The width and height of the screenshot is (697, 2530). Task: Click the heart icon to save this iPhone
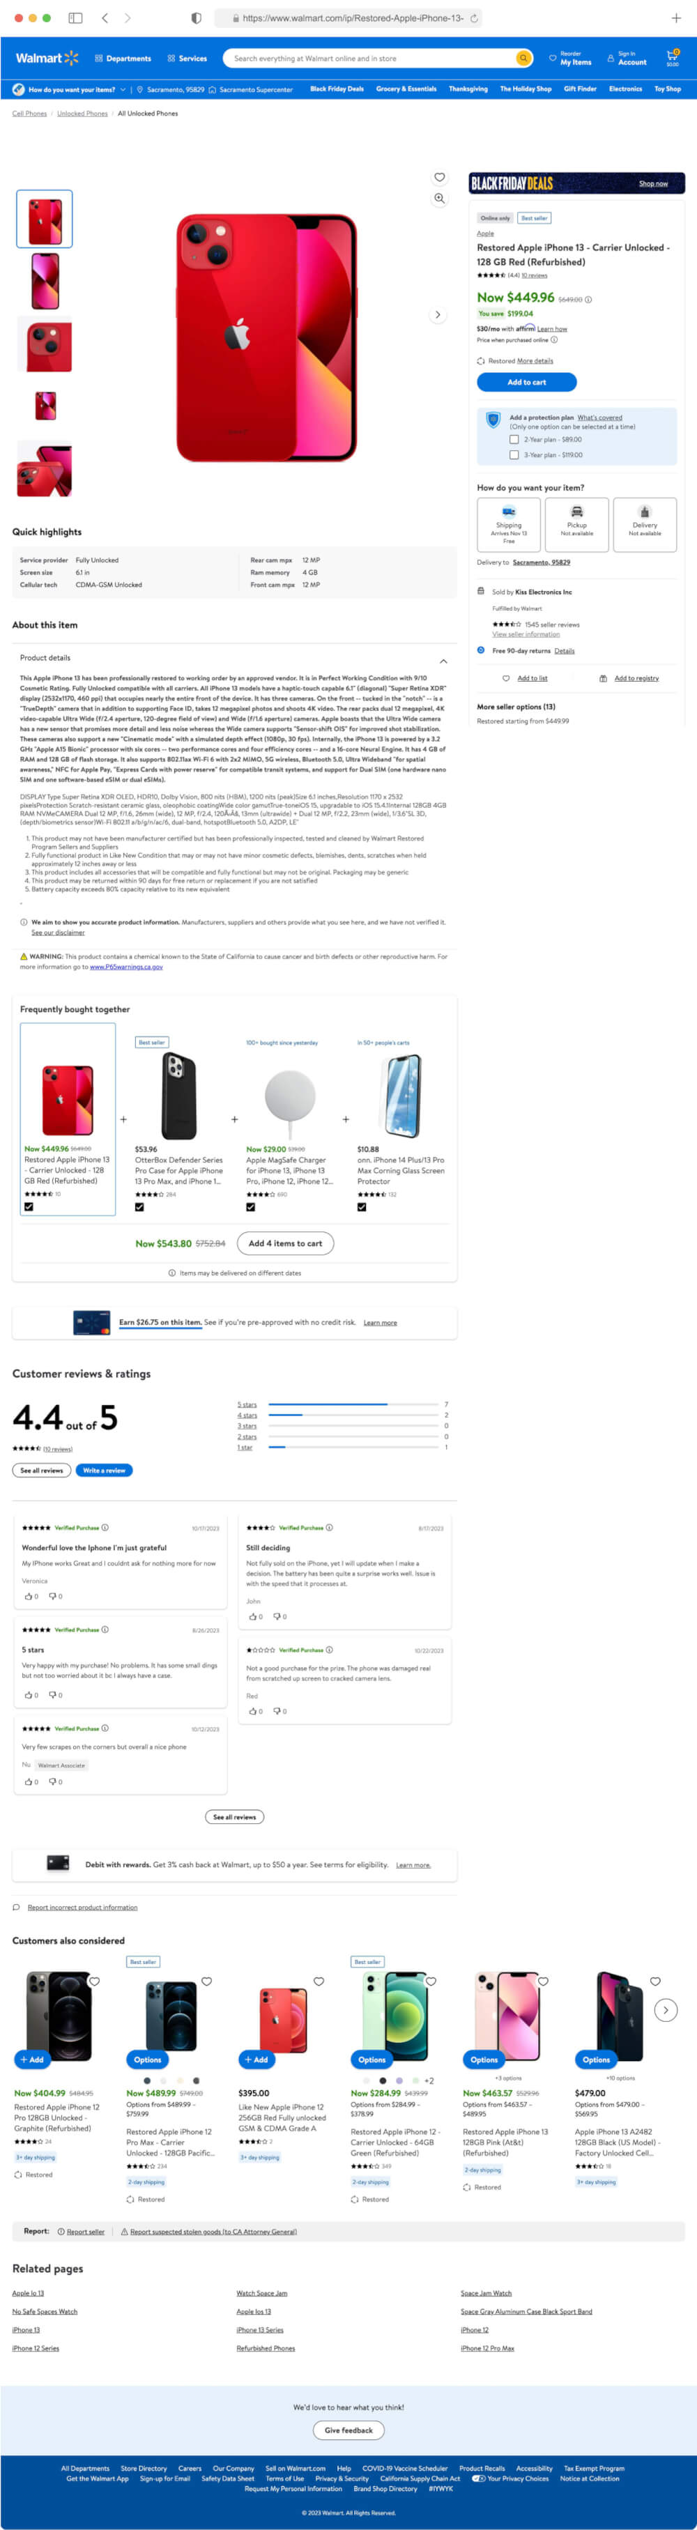pos(439,178)
